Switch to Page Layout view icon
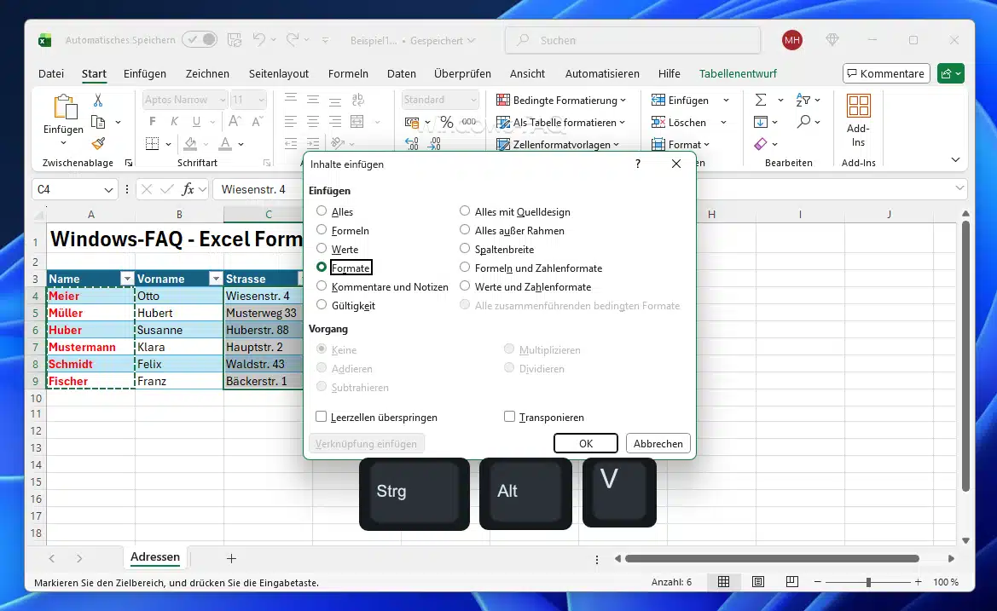The height and width of the screenshot is (611, 997). (x=758, y=582)
